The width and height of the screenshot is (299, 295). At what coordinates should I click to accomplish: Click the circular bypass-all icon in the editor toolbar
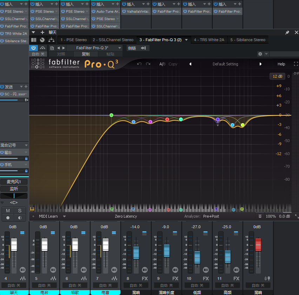42,40
